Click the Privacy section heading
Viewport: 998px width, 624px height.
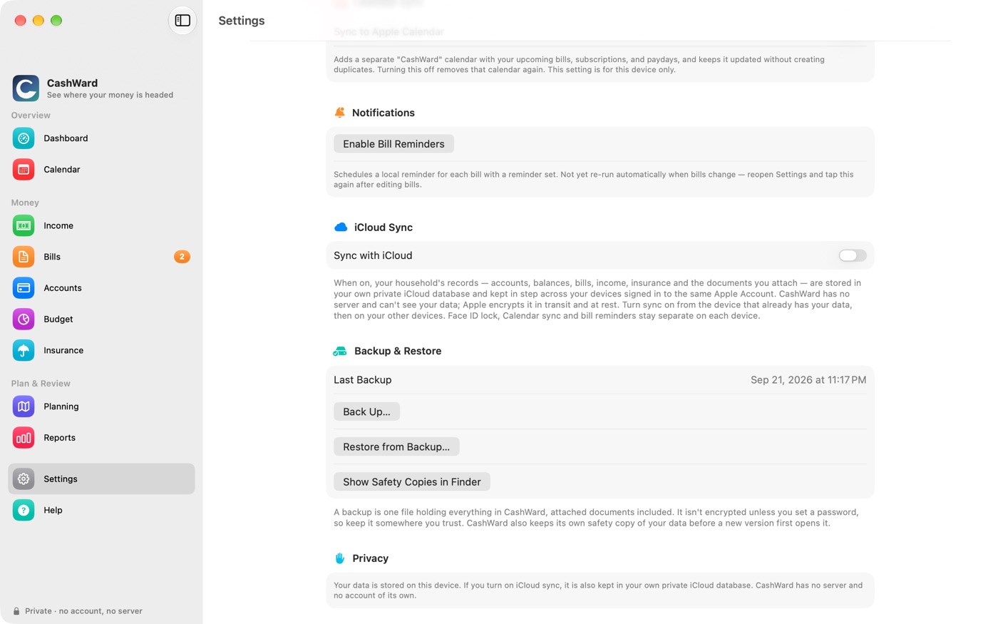tap(370, 558)
